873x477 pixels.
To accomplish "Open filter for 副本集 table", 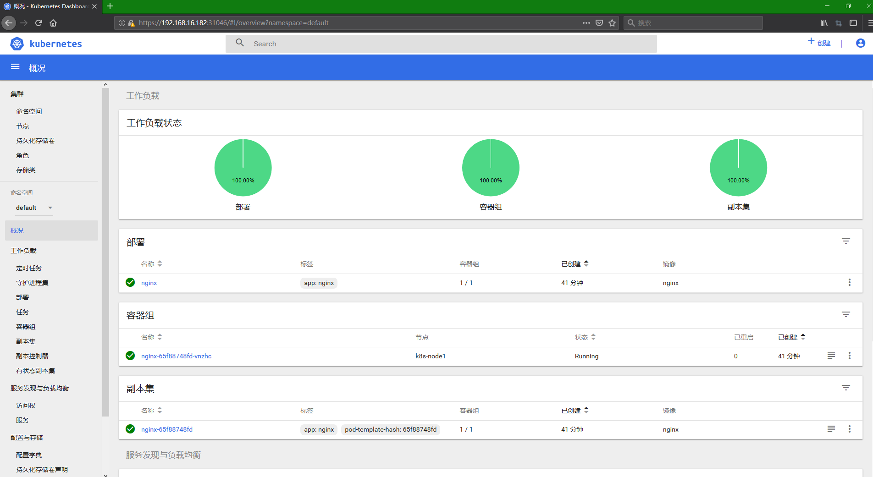I will pyautogui.click(x=846, y=388).
